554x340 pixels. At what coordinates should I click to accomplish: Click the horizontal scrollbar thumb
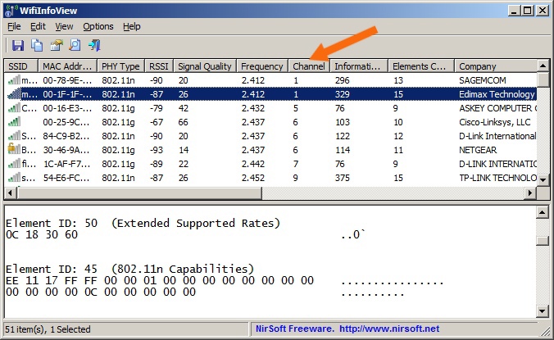tap(139, 193)
